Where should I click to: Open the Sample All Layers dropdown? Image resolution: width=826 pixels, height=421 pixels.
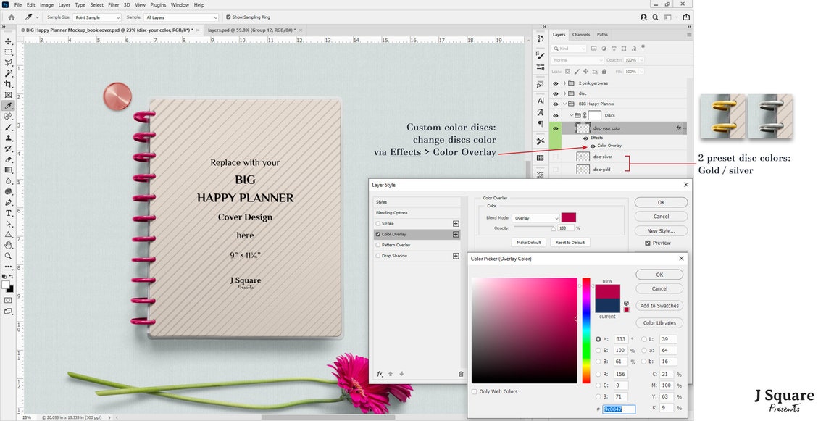(x=181, y=17)
